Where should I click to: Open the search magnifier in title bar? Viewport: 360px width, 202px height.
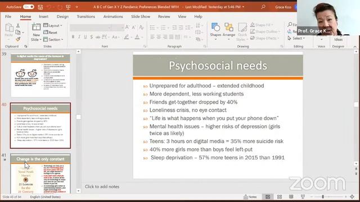click(263, 7)
